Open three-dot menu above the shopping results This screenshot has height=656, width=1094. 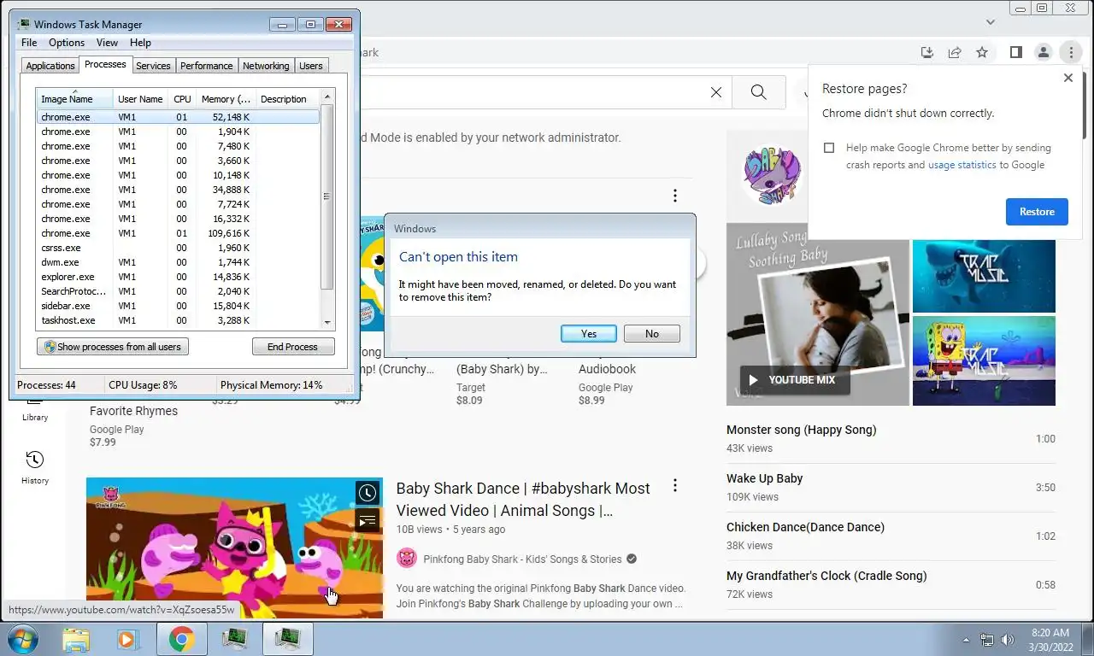674,196
